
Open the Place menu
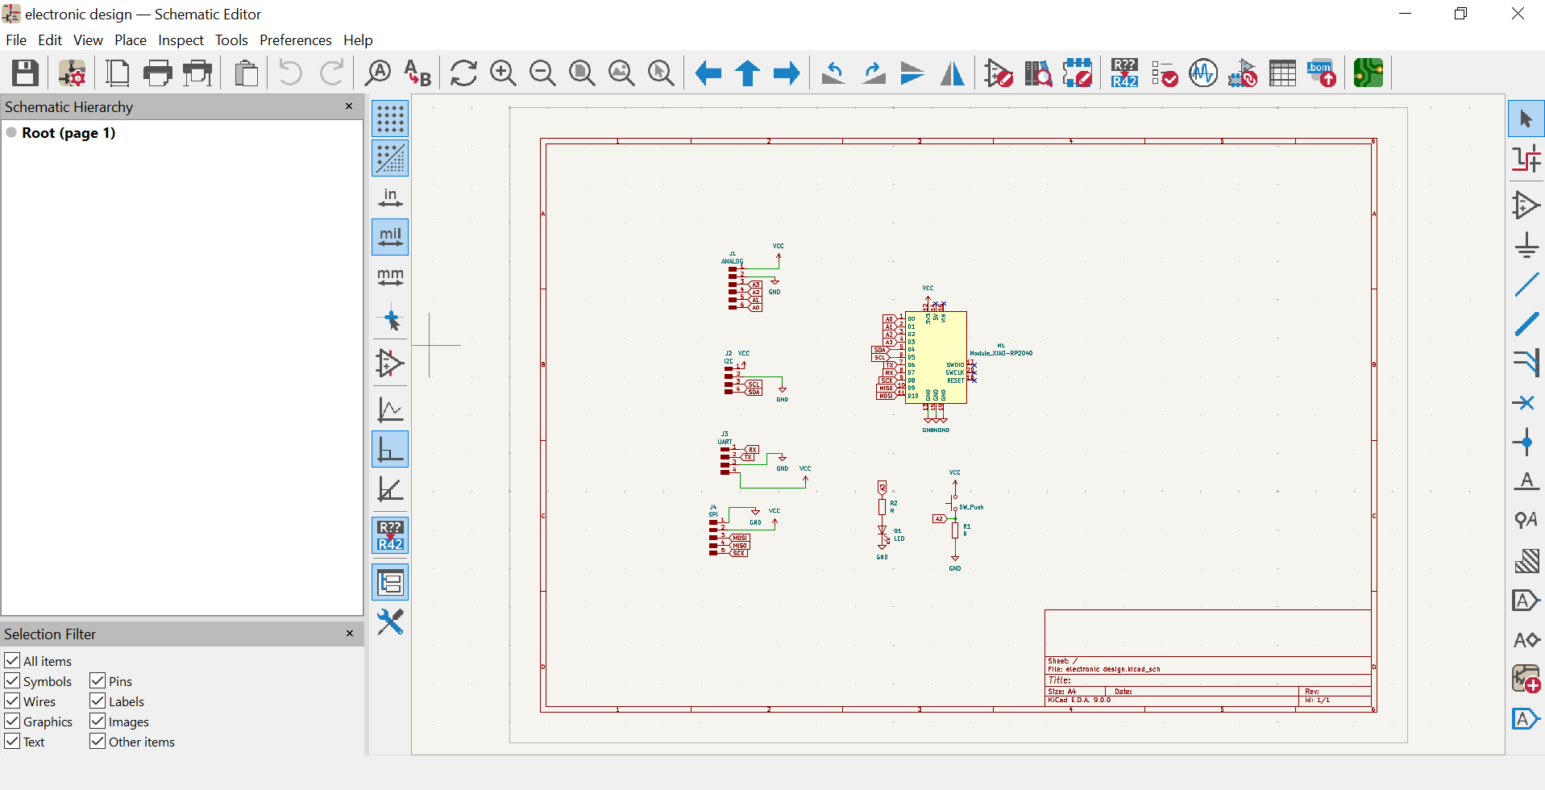click(131, 40)
